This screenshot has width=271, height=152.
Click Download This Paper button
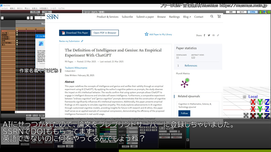[x=75, y=33]
